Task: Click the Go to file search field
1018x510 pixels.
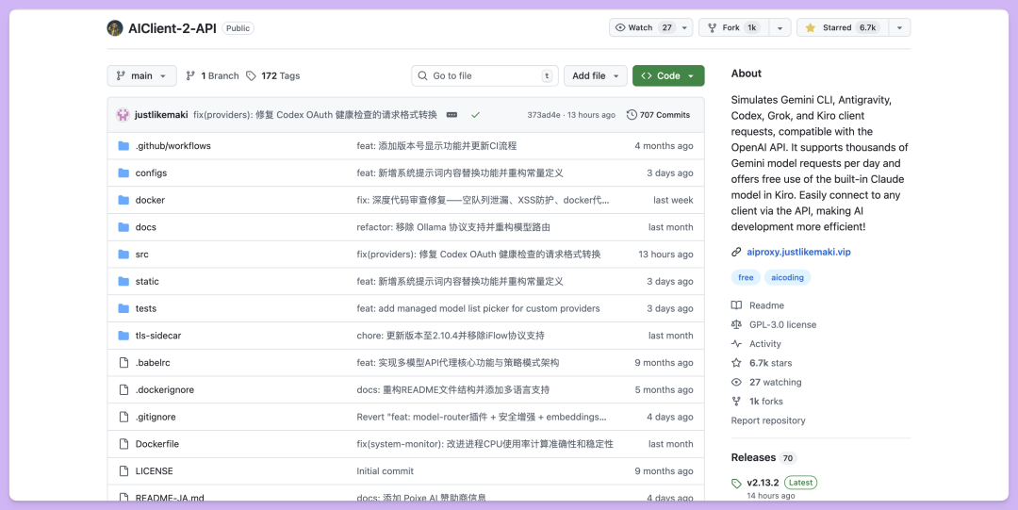Action: click(484, 75)
